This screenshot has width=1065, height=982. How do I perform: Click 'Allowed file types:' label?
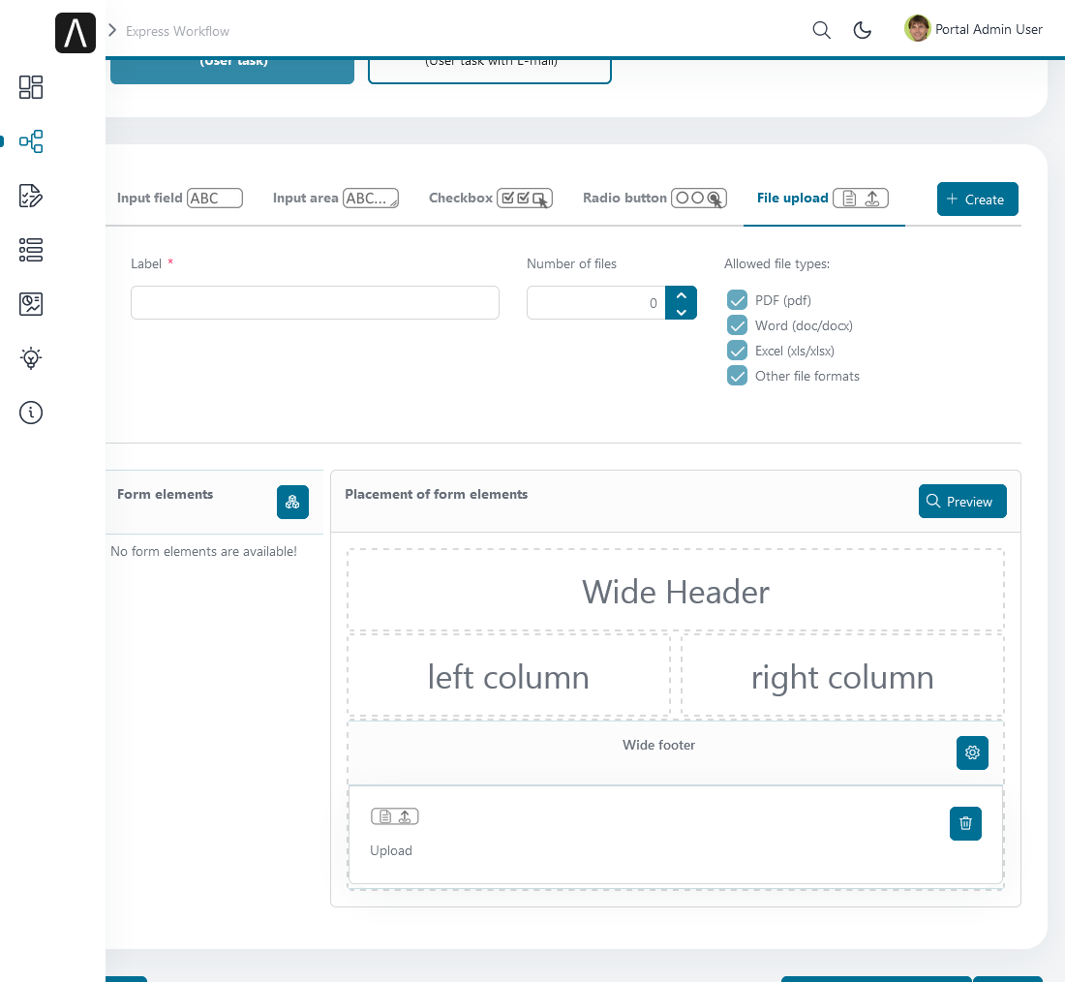click(777, 263)
